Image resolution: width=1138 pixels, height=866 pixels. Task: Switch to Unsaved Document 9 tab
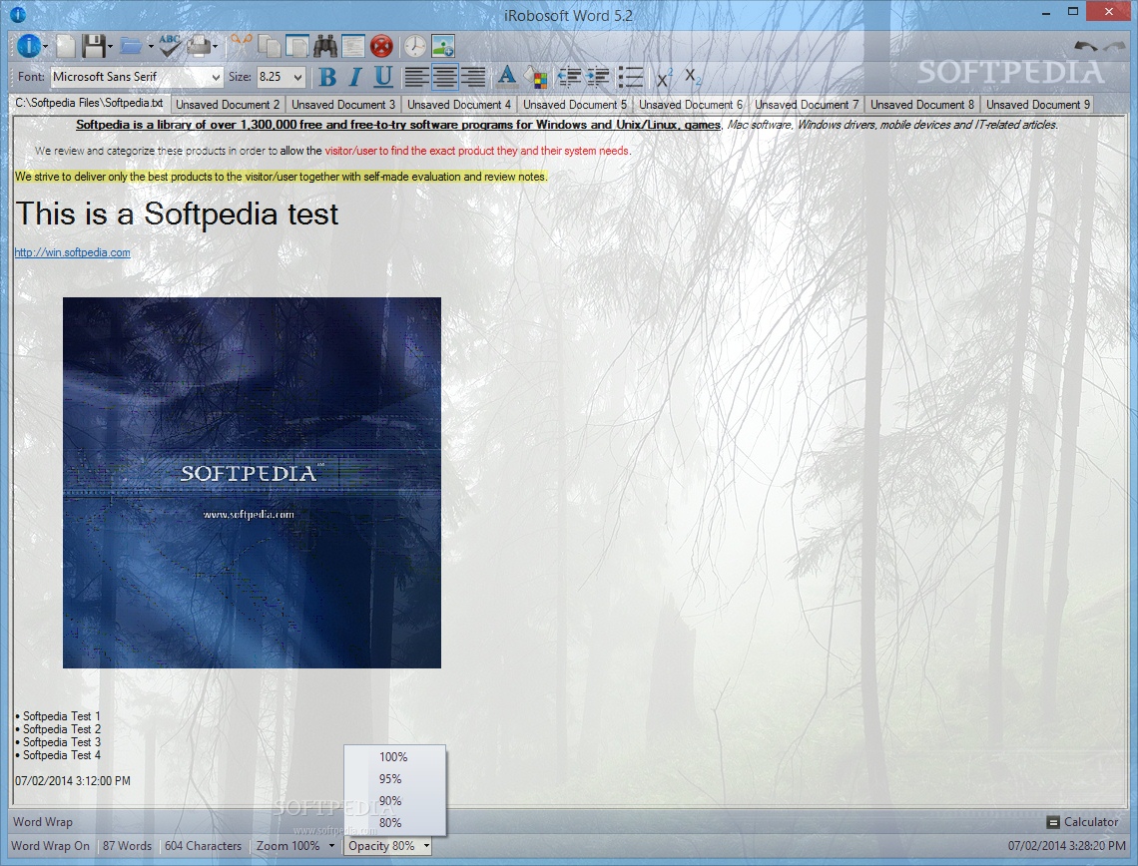tap(1038, 105)
